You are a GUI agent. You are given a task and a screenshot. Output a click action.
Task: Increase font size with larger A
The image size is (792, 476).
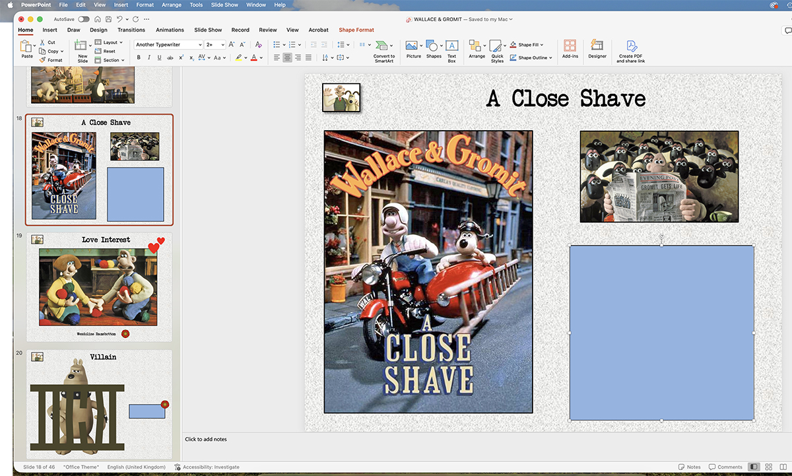pos(232,44)
